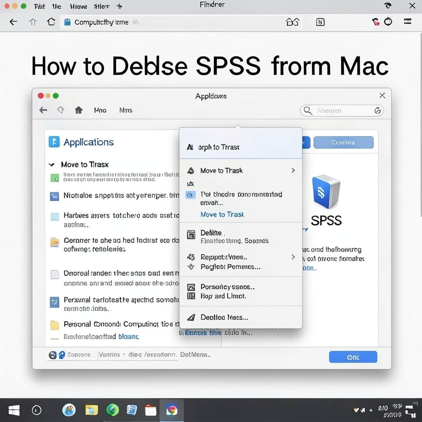Open the Viewe menu in menu bar
This screenshot has height=422, width=422.
(x=78, y=6)
